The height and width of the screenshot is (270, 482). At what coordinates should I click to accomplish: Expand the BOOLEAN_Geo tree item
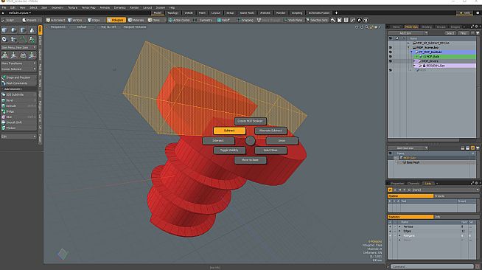point(415,66)
